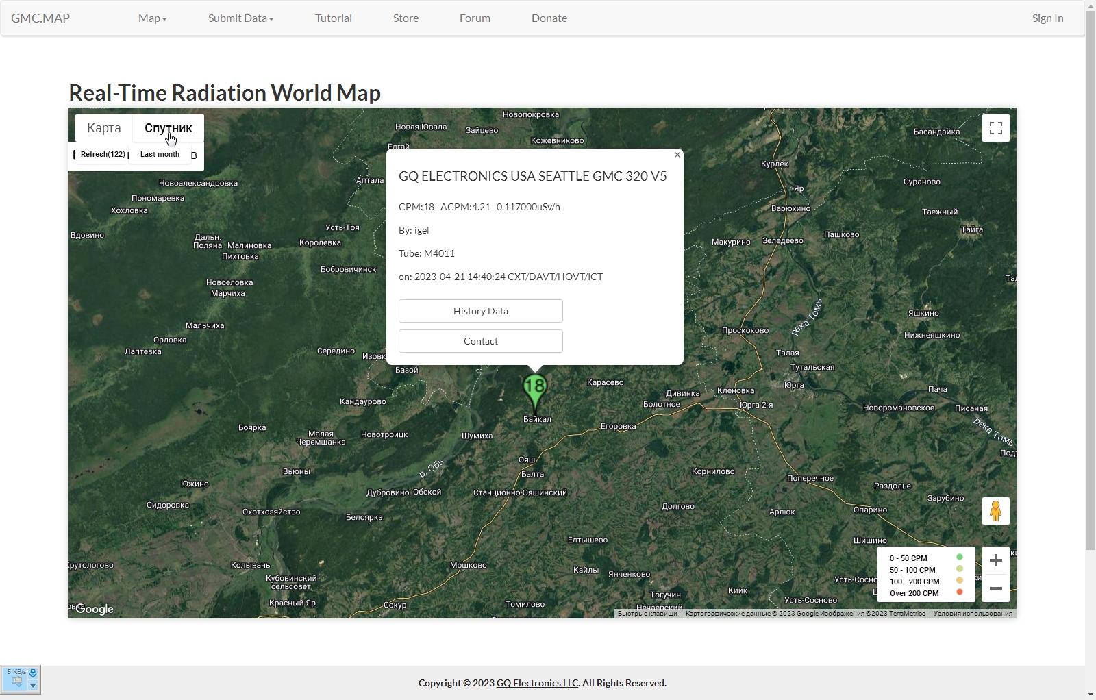Click the Байкал map label
This screenshot has width=1096, height=700.
click(x=537, y=419)
